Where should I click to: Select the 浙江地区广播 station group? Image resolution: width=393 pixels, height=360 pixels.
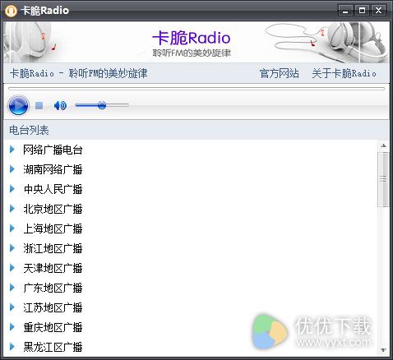point(53,248)
